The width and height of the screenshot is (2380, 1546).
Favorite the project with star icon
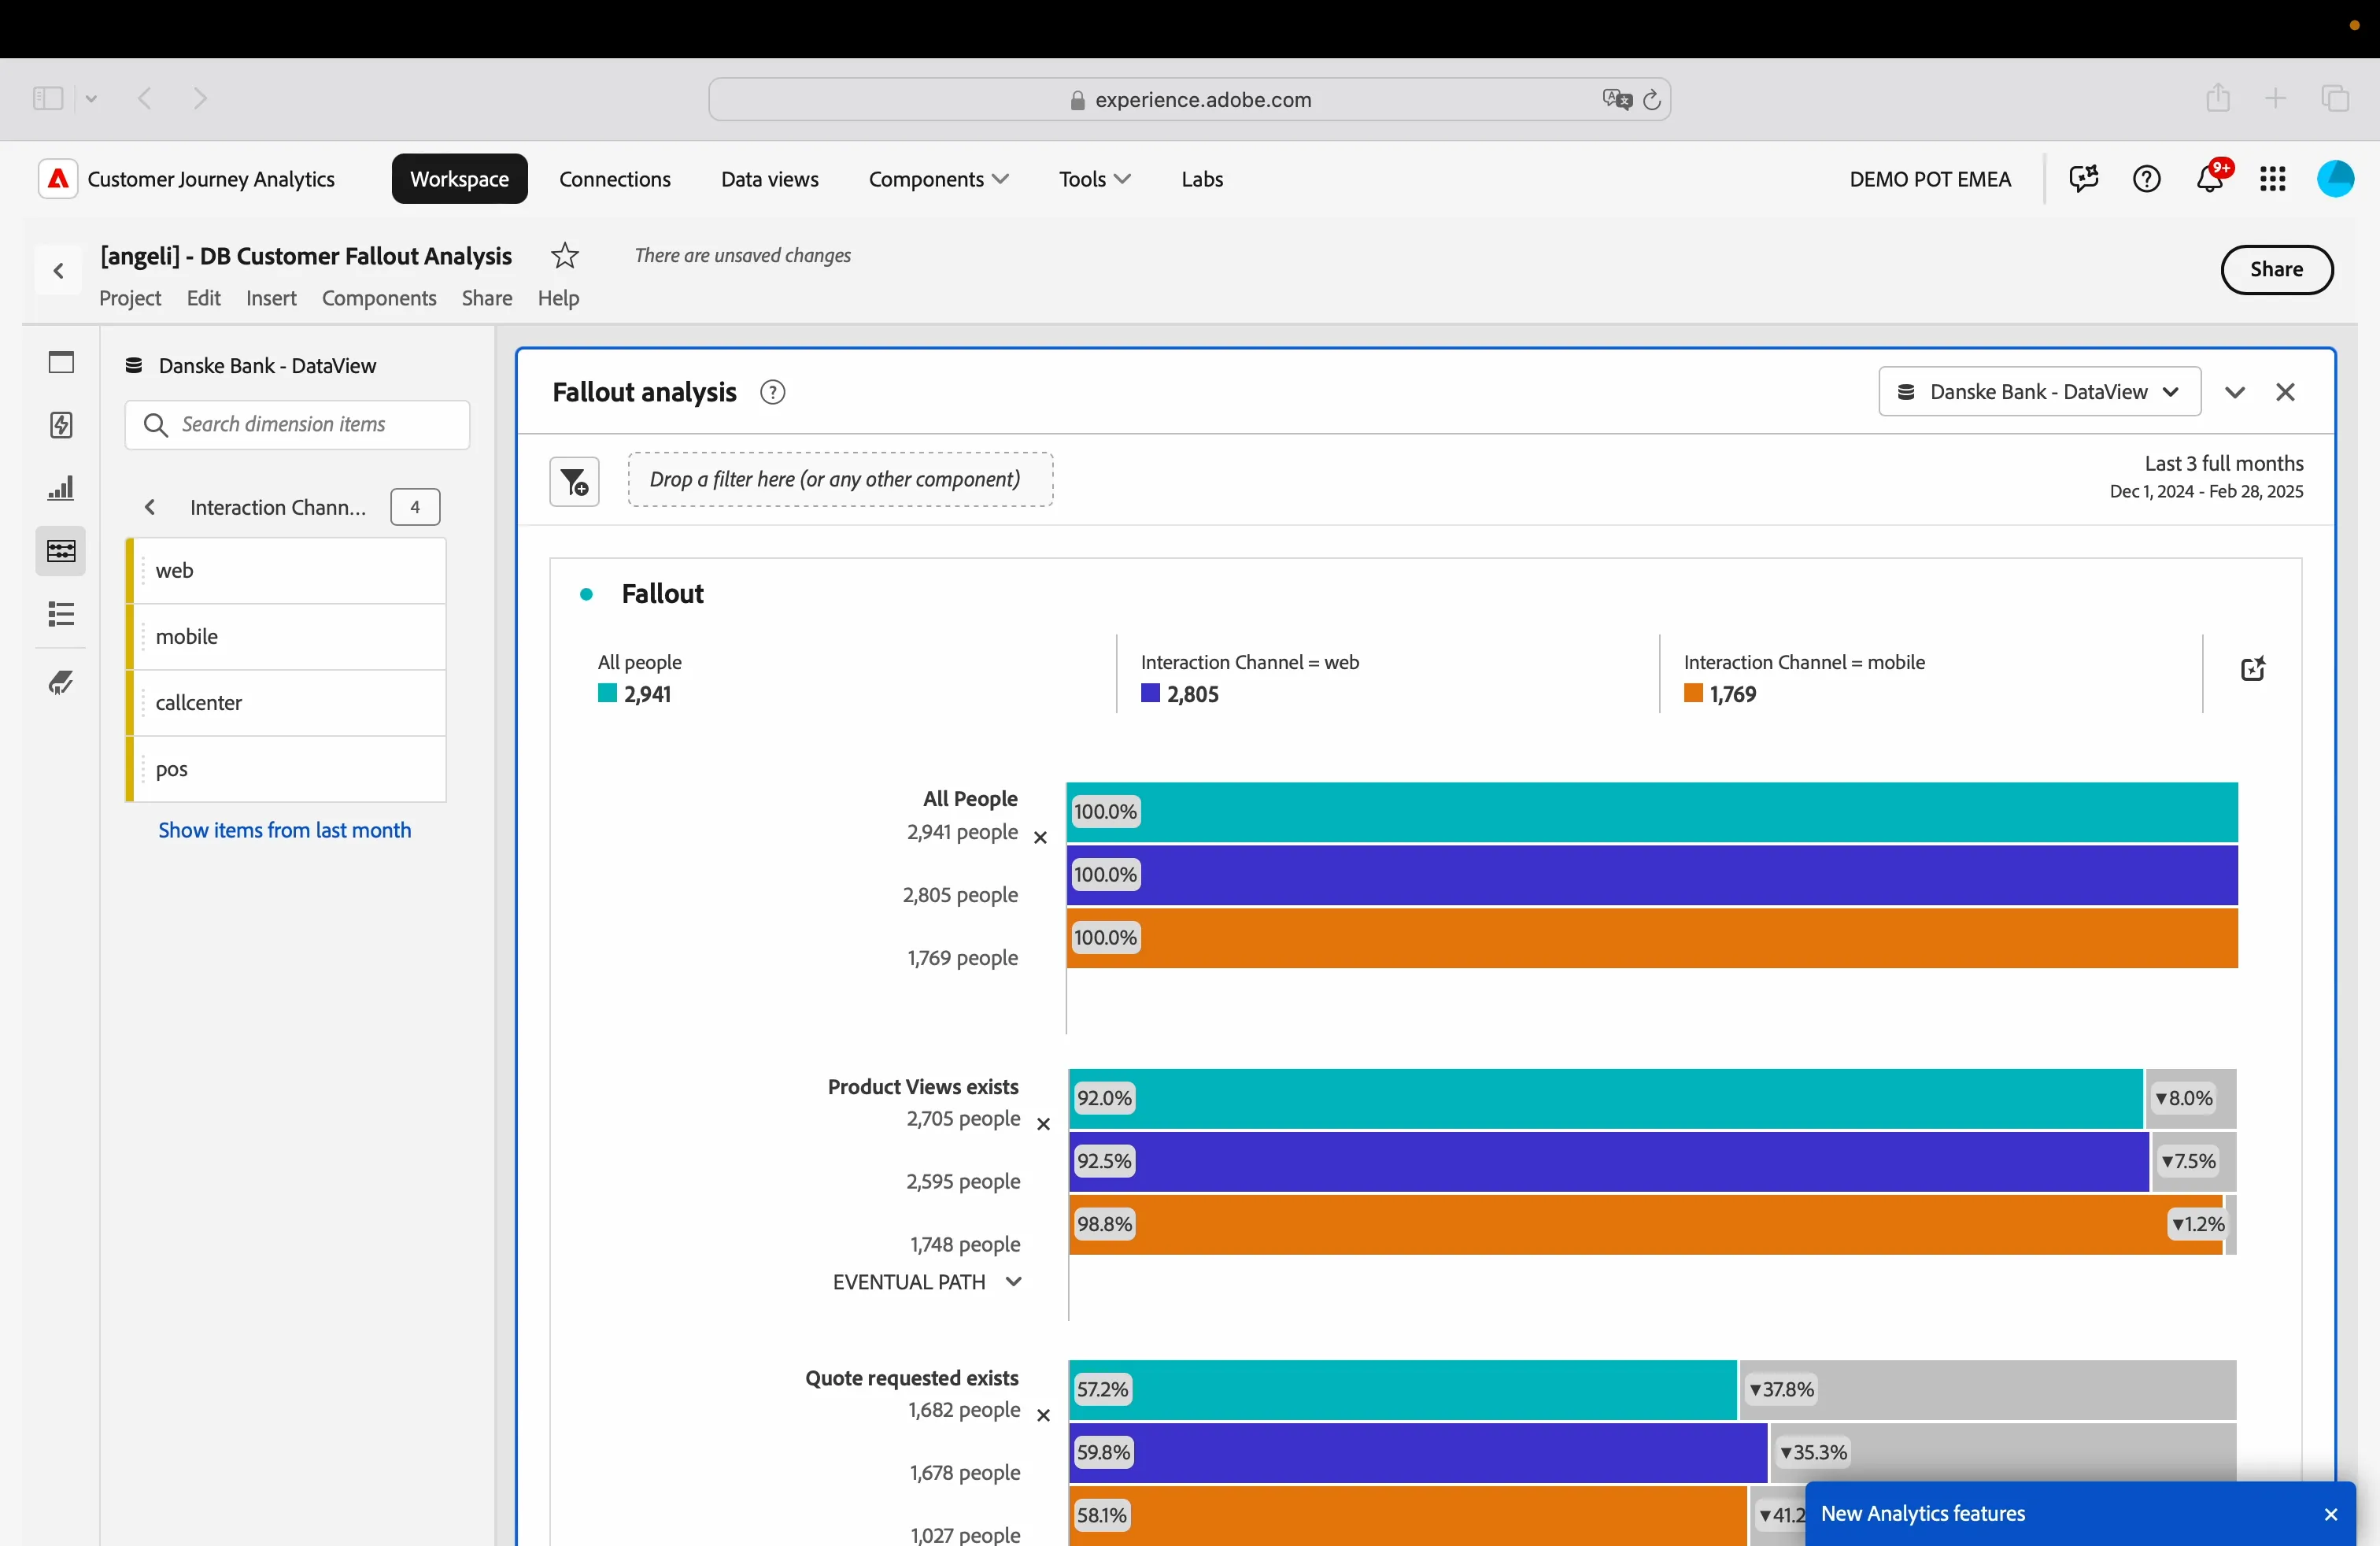pos(565,256)
